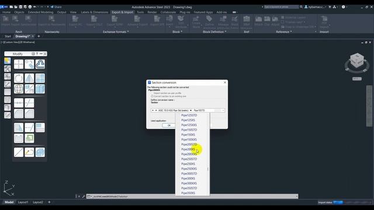Click the keyword search input field
Viewport: 374px width, 210px height.
pos(281,7)
